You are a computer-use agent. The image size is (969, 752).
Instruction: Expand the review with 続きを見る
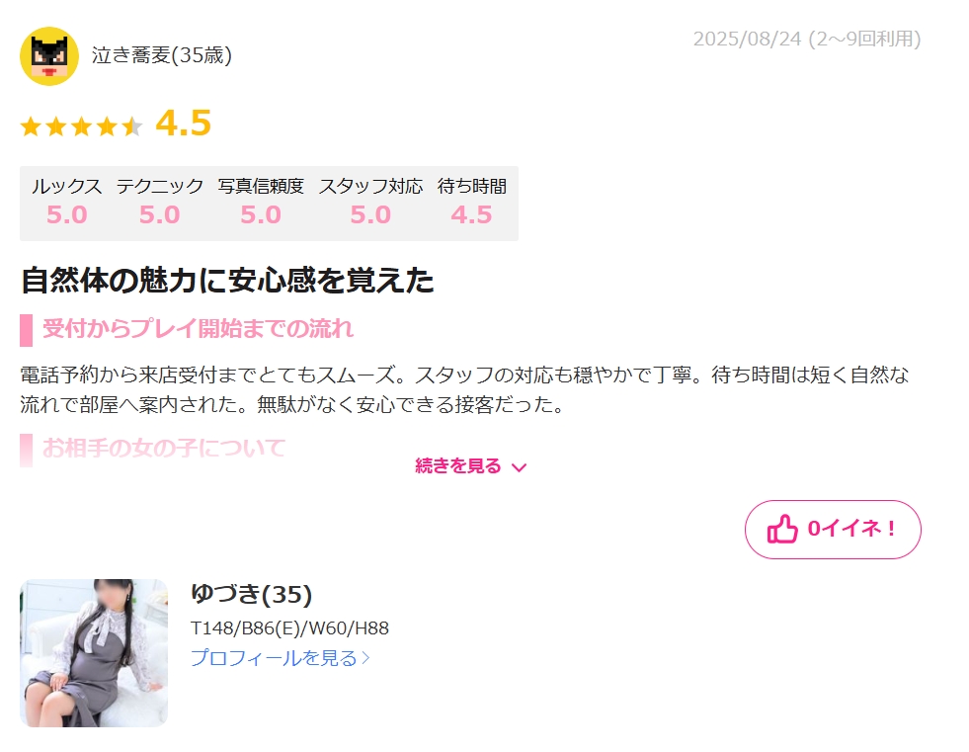(x=471, y=466)
